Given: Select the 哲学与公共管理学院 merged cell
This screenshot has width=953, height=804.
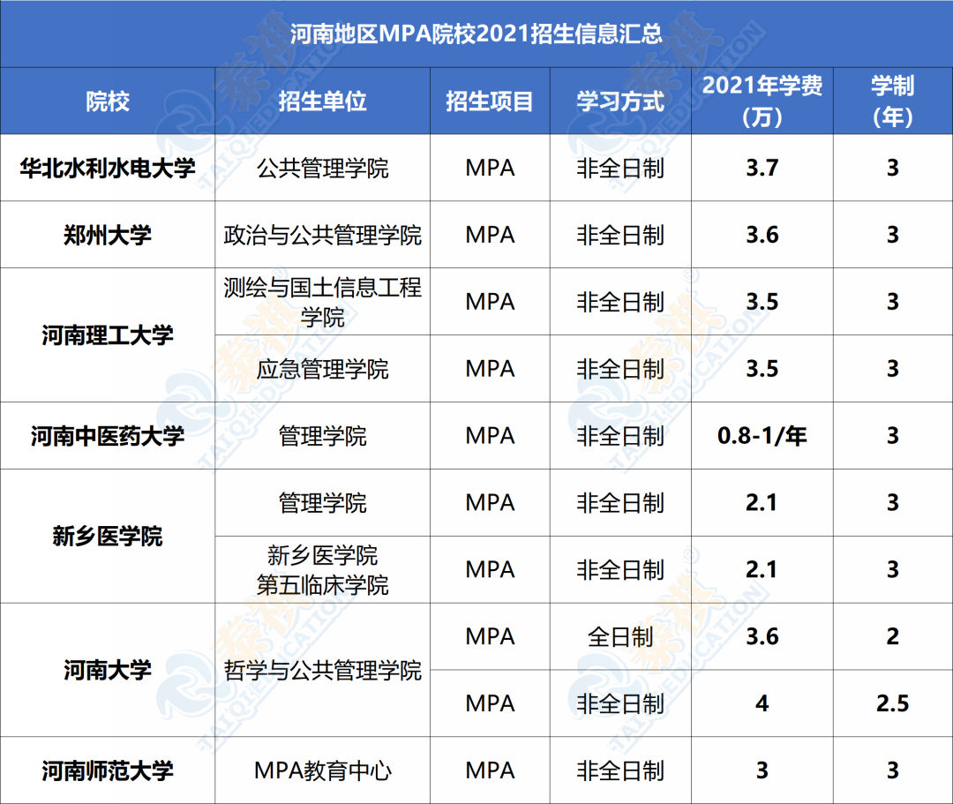Looking at the screenshot, I should click(x=322, y=671).
